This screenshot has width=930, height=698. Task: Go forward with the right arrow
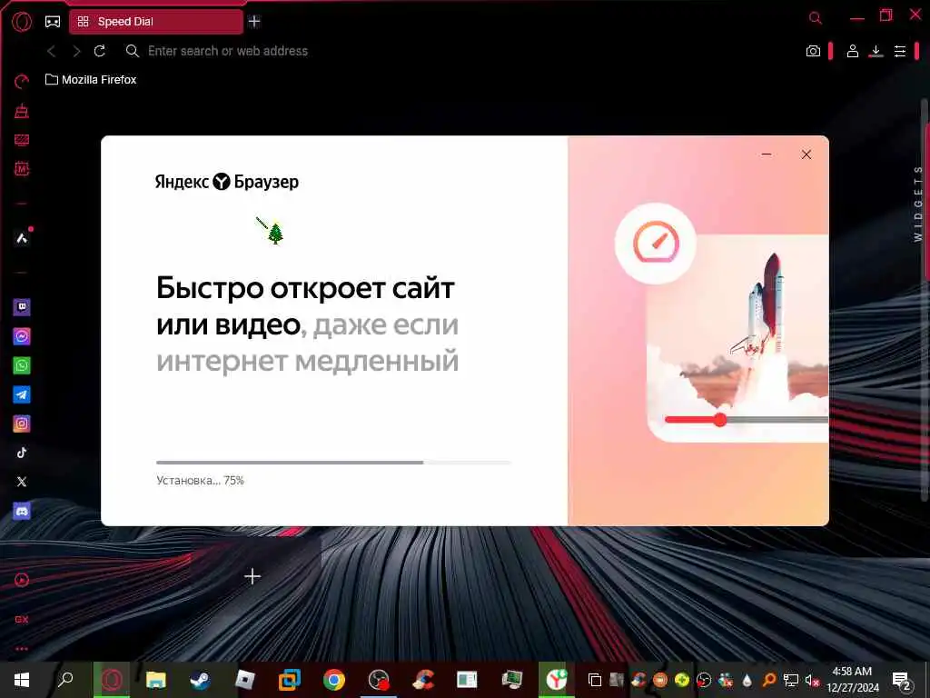point(76,52)
